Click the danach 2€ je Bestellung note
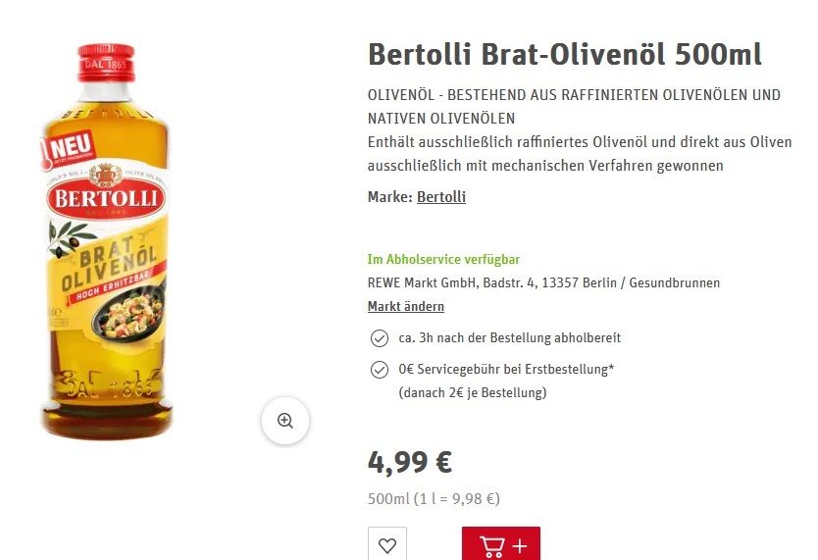Viewport: 818px width, 560px height. (x=473, y=392)
